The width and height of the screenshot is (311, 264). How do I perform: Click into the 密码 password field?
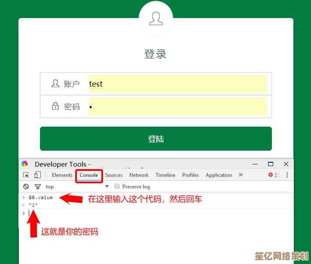177,106
